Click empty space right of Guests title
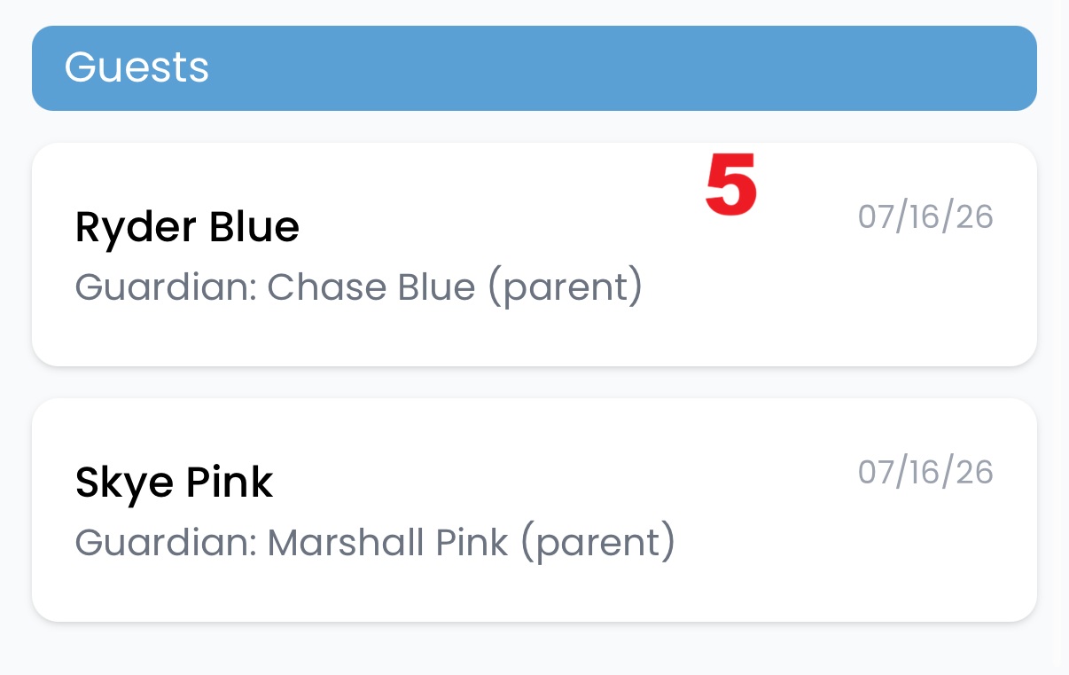 click(620, 68)
